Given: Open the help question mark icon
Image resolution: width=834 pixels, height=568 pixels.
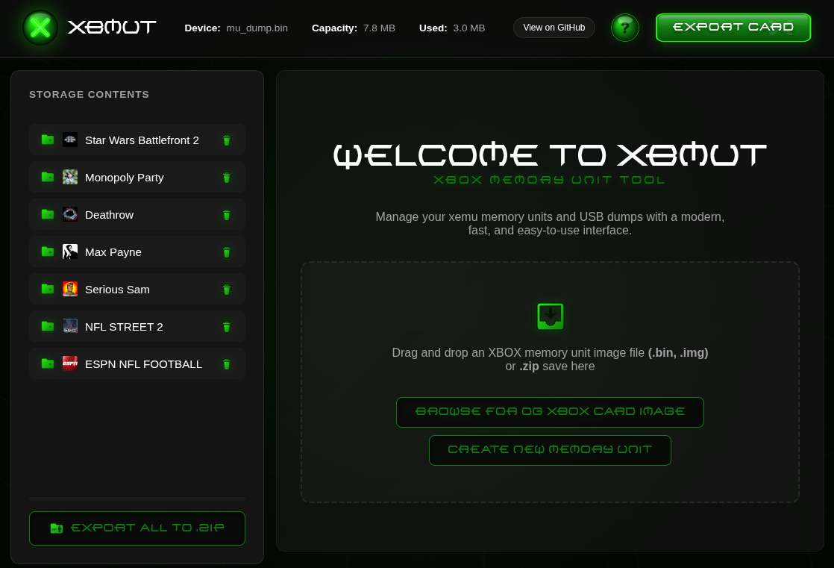Looking at the screenshot, I should 625,28.
